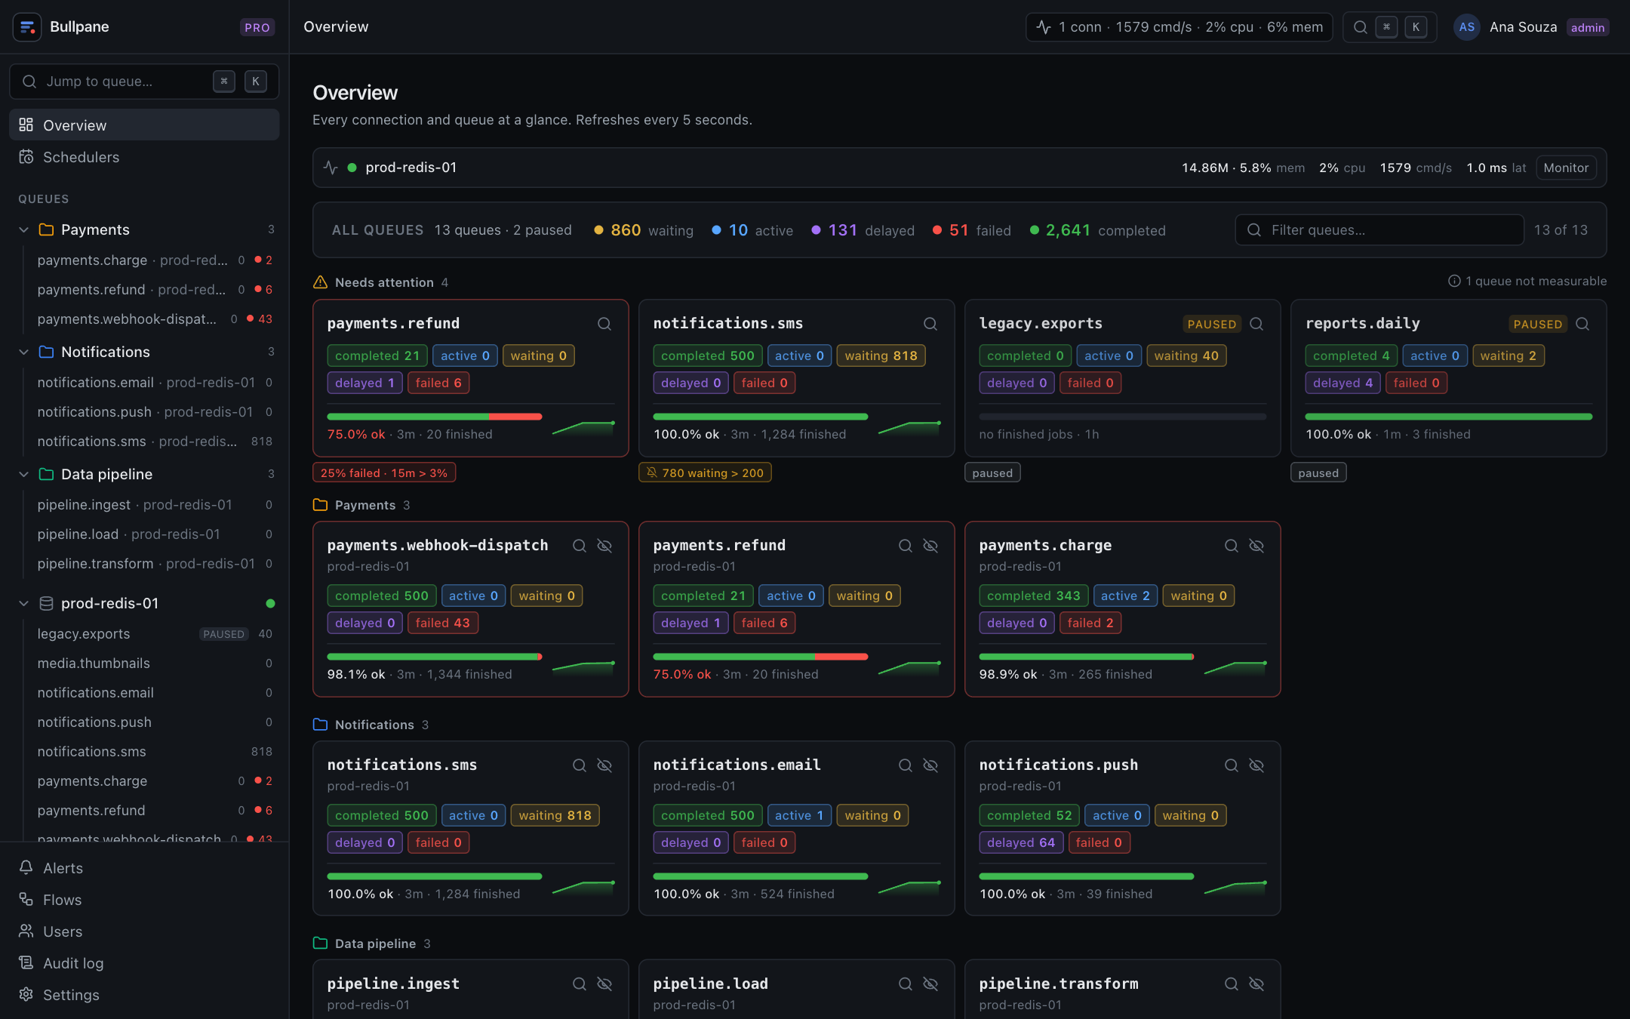Open Alerts in the sidebar
Image resolution: width=1630 pixels, height=1019 pixels.
coord(144,868)
